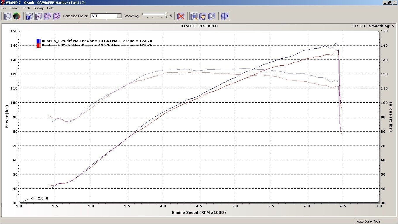Click the single red curve graph icon
Screen dimensions: 398x224
pos(39,16)
